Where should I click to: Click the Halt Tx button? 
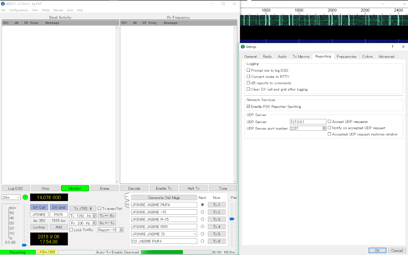[x=193, y=188]
